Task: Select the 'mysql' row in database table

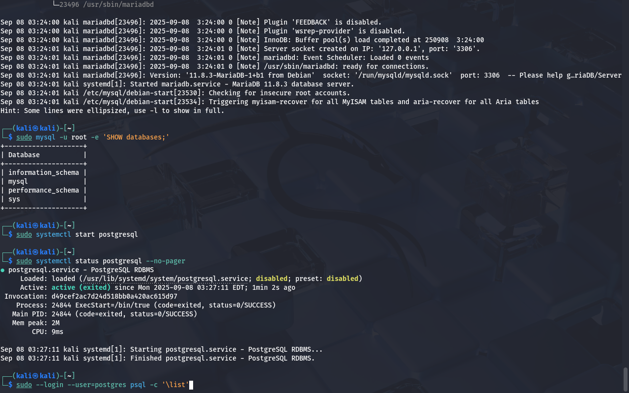Action: (44, 181)
